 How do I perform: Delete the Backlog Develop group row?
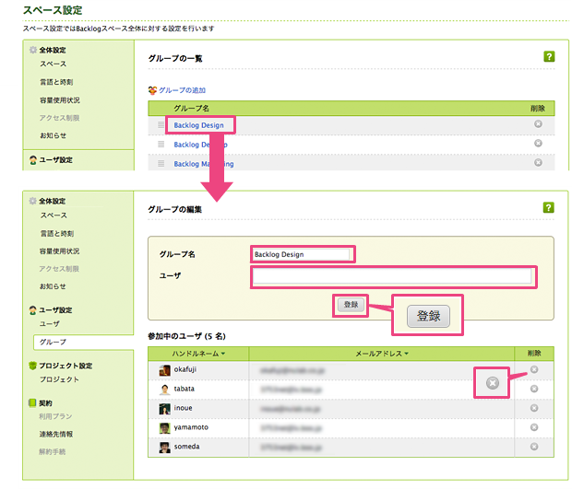(x=538, y=143)
